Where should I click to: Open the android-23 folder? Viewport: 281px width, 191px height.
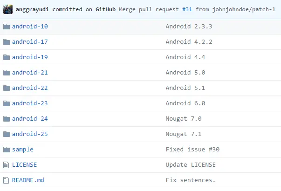[30, 103]
